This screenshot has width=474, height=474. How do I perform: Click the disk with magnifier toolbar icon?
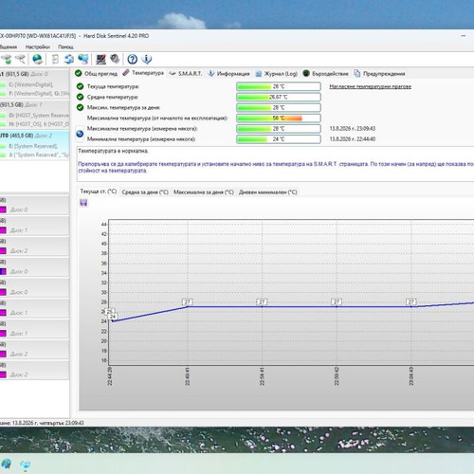click(21, 59)
